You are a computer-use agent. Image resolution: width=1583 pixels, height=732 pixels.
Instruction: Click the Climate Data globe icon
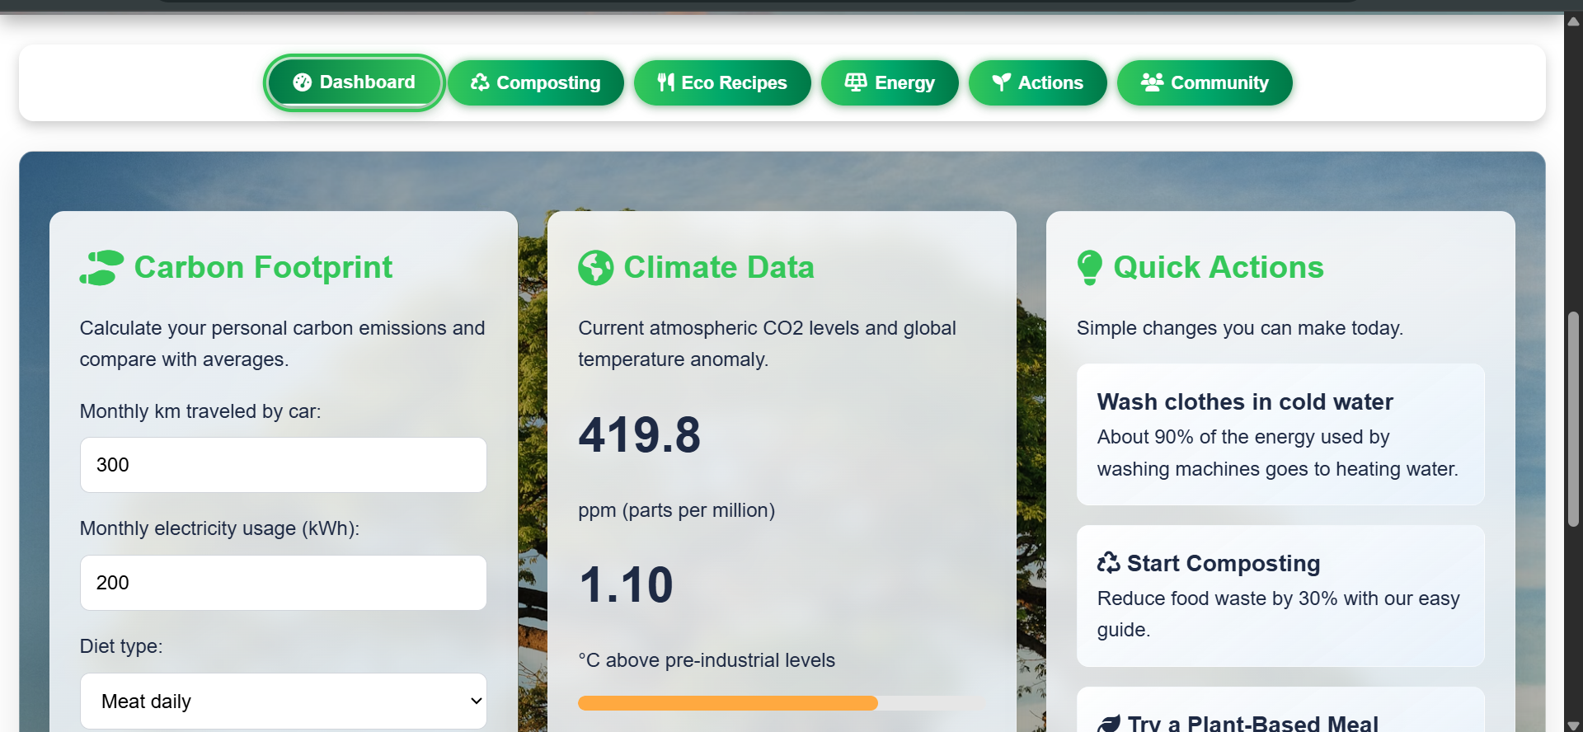596,268
